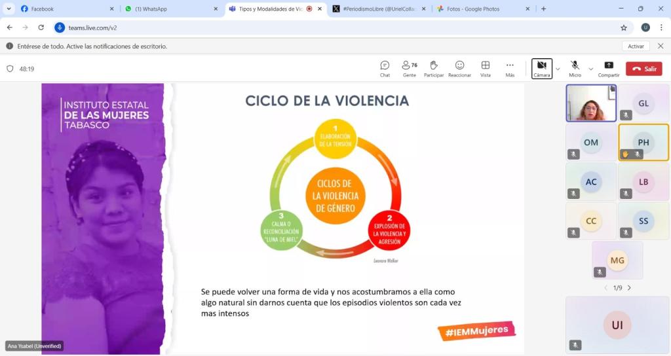Click the address bar URL field
This screenshot has width=671, height=356.
point(328,27)
